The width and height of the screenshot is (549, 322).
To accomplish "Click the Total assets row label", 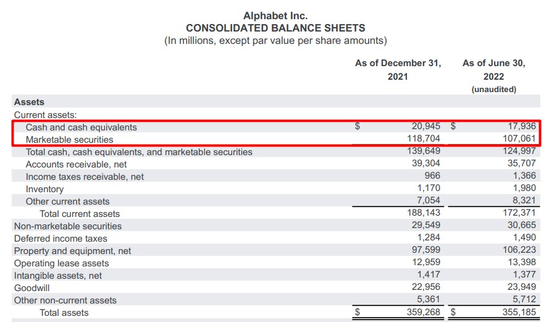I will (64, 313).
